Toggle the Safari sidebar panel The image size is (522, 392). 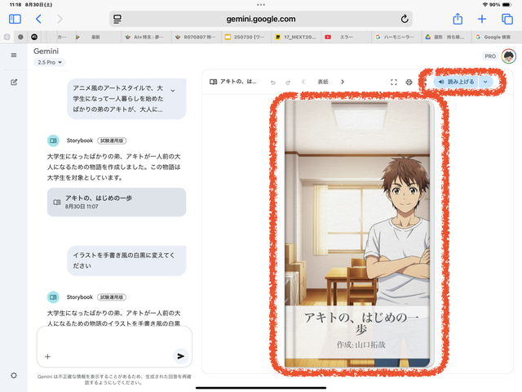[x=15, y=19]
